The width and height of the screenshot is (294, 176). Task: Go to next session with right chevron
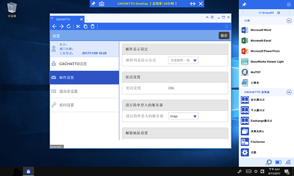290,13
